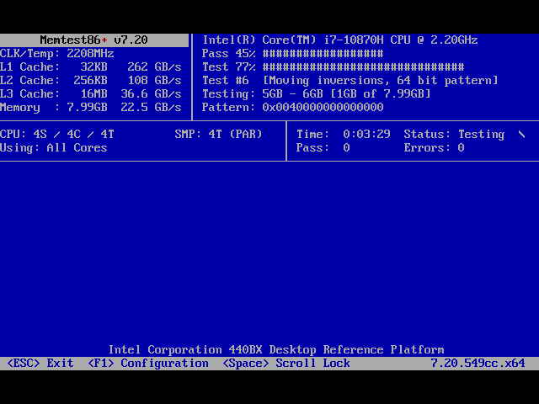Click the Pass: 0 counter

click(x=323, y=148)
